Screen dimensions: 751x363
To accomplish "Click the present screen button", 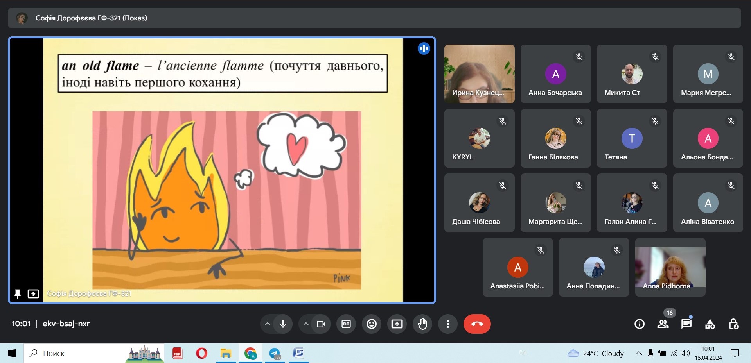I will [x=397, y=324].
